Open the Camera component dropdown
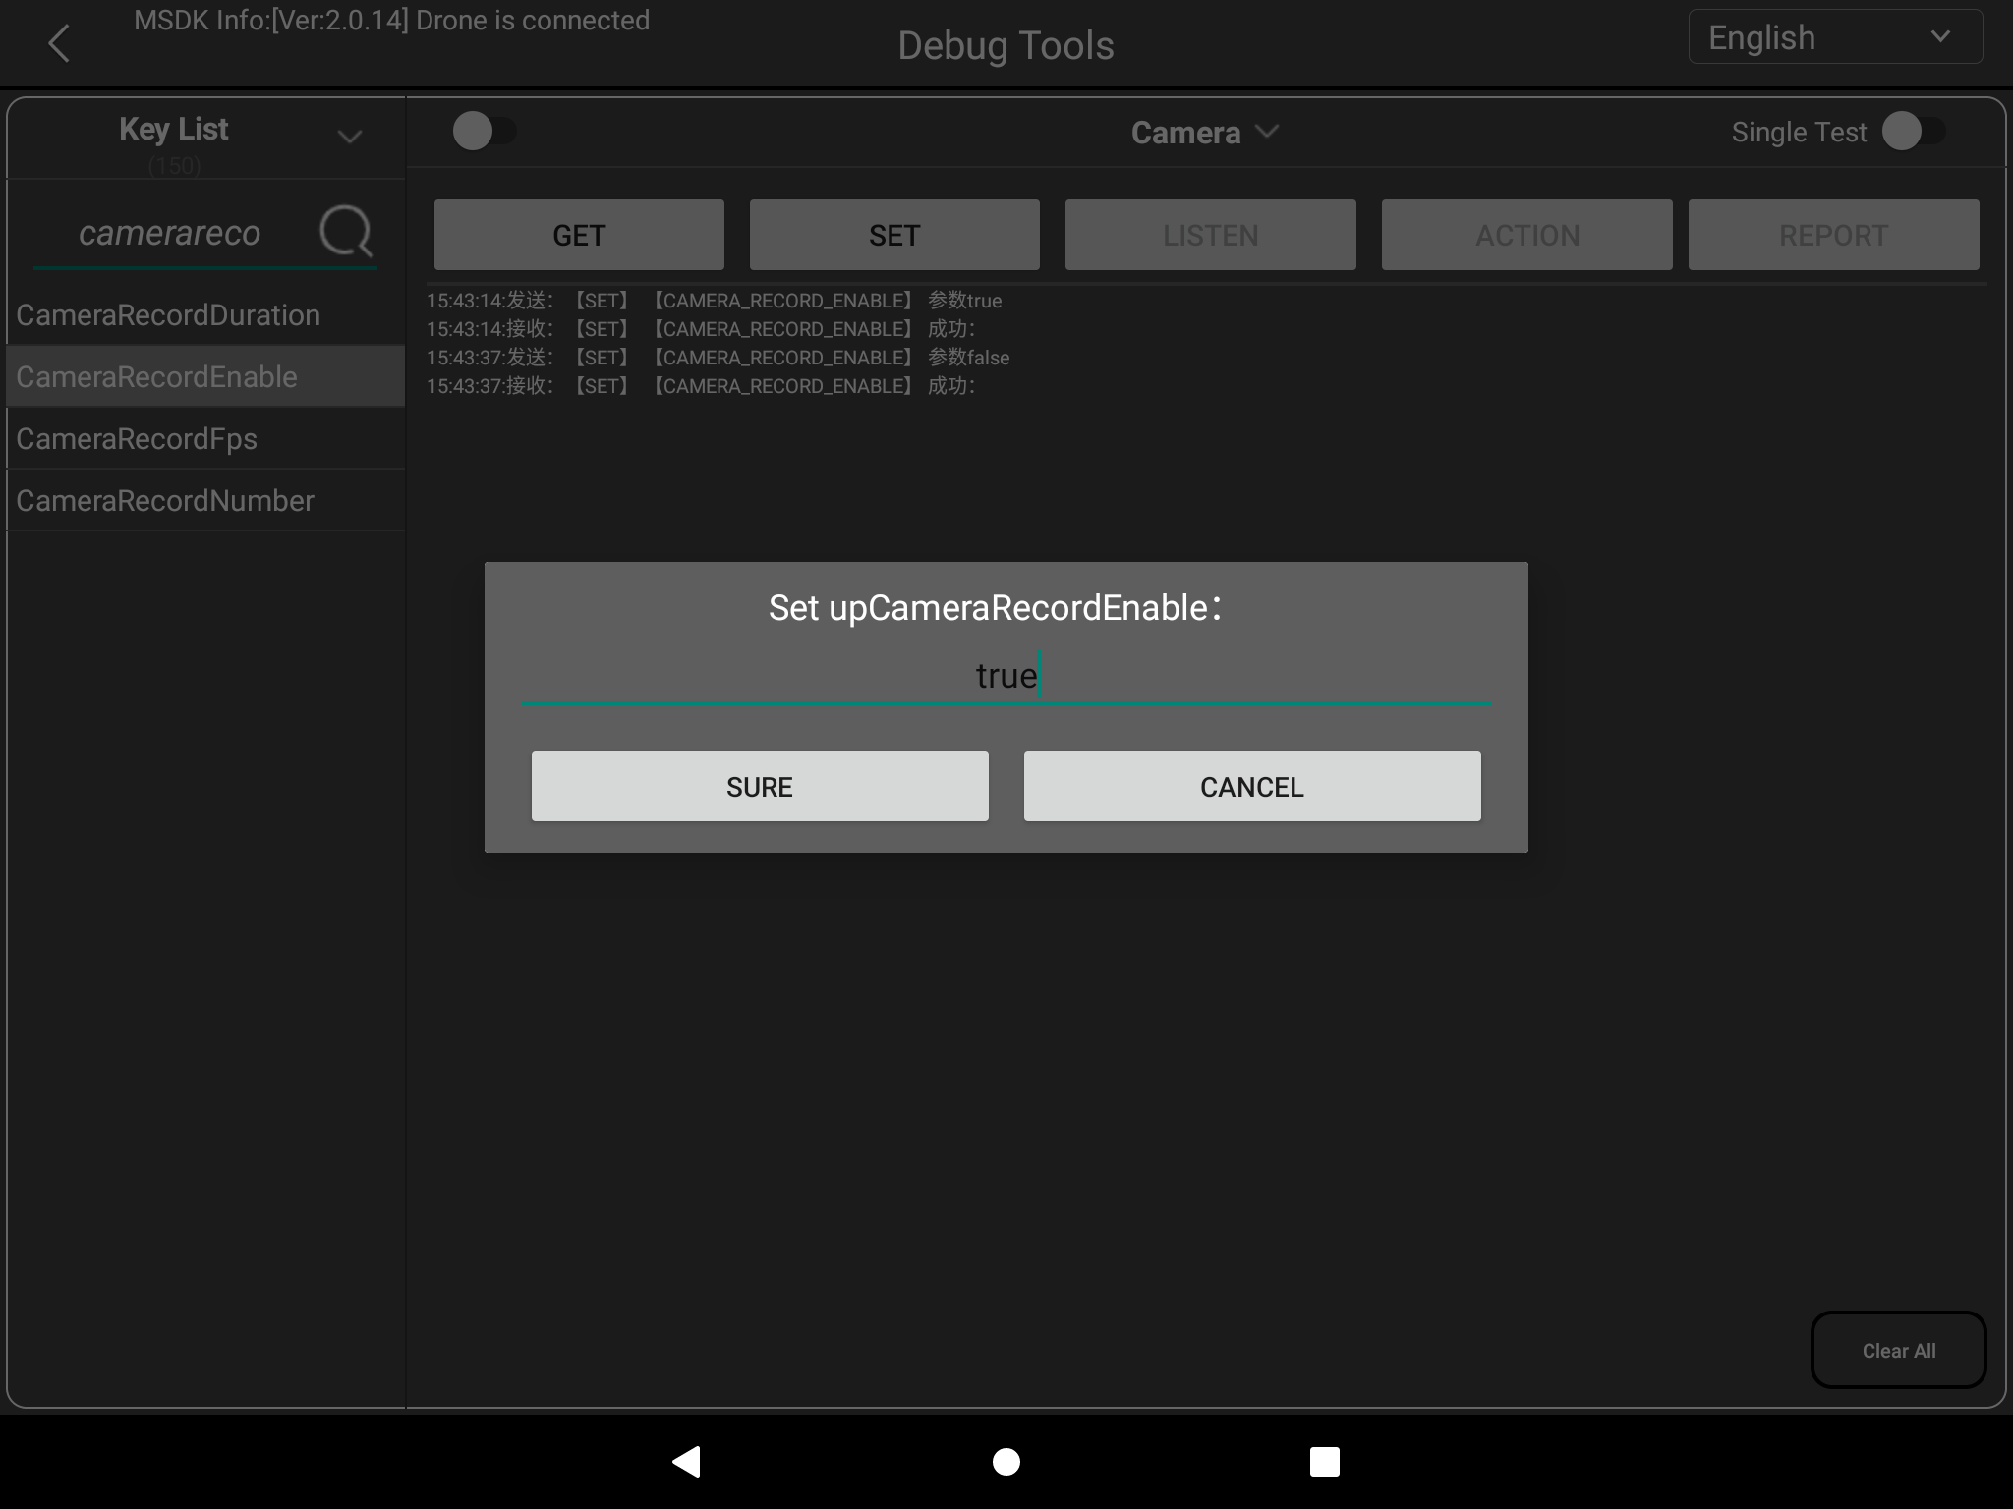Viewport: 2013px width, 1509px height. click(x=1205, y=132)
